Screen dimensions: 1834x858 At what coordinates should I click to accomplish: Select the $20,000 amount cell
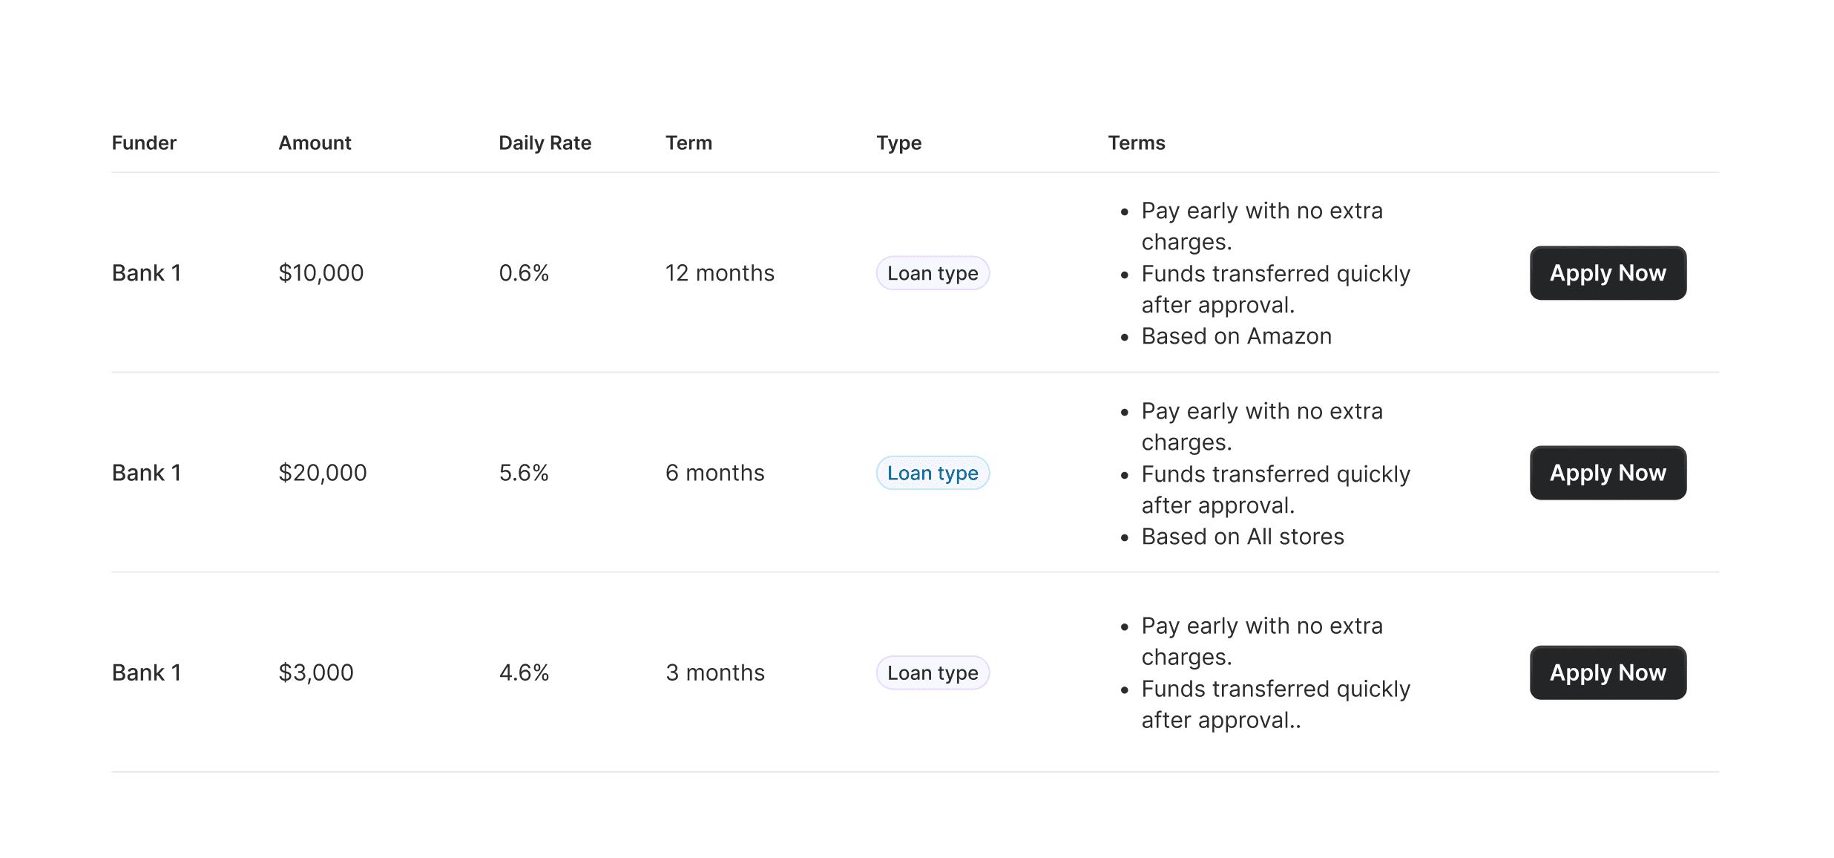(323, 473)
